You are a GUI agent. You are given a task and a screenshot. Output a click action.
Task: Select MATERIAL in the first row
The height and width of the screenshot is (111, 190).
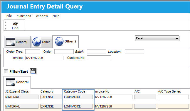coord(22,97)
